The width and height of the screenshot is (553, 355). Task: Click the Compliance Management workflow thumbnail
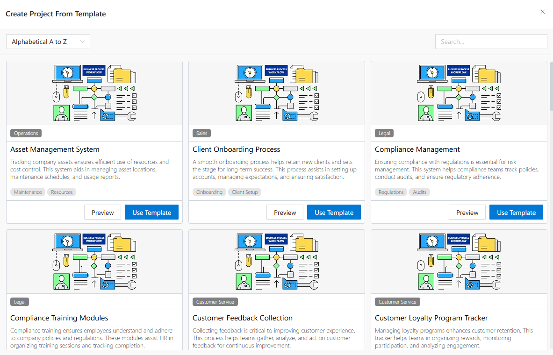pyautogui.click(x=459, y=93)
